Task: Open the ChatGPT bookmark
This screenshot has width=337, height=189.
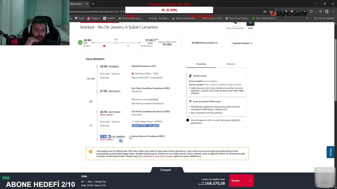Action: (109, 18)
